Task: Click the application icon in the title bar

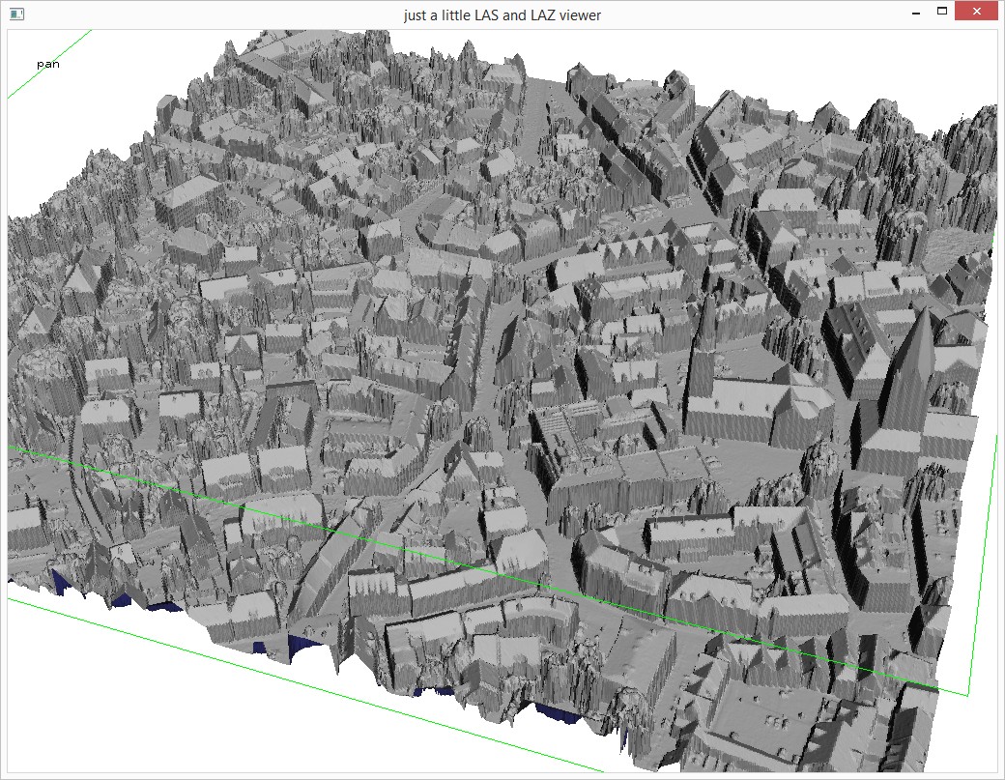Action: 16,14
